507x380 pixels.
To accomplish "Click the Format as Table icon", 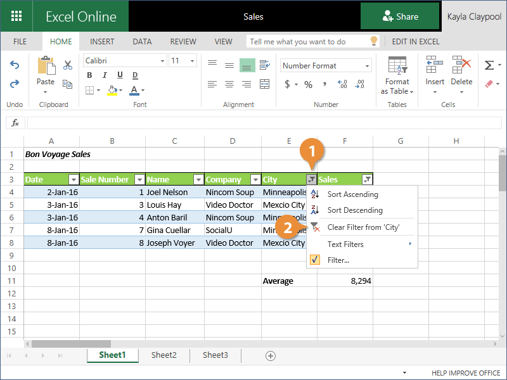I will (x=397, y=66).
